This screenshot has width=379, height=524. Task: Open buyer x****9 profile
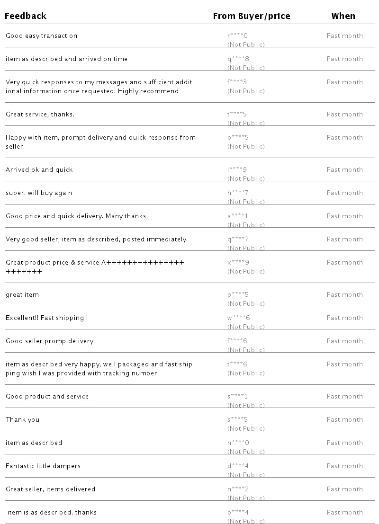tap(238, 263)
